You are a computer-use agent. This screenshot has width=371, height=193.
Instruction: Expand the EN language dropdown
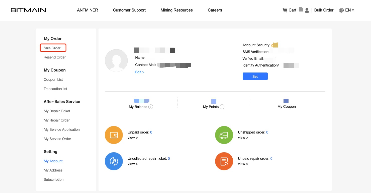(x=350, y=10)
